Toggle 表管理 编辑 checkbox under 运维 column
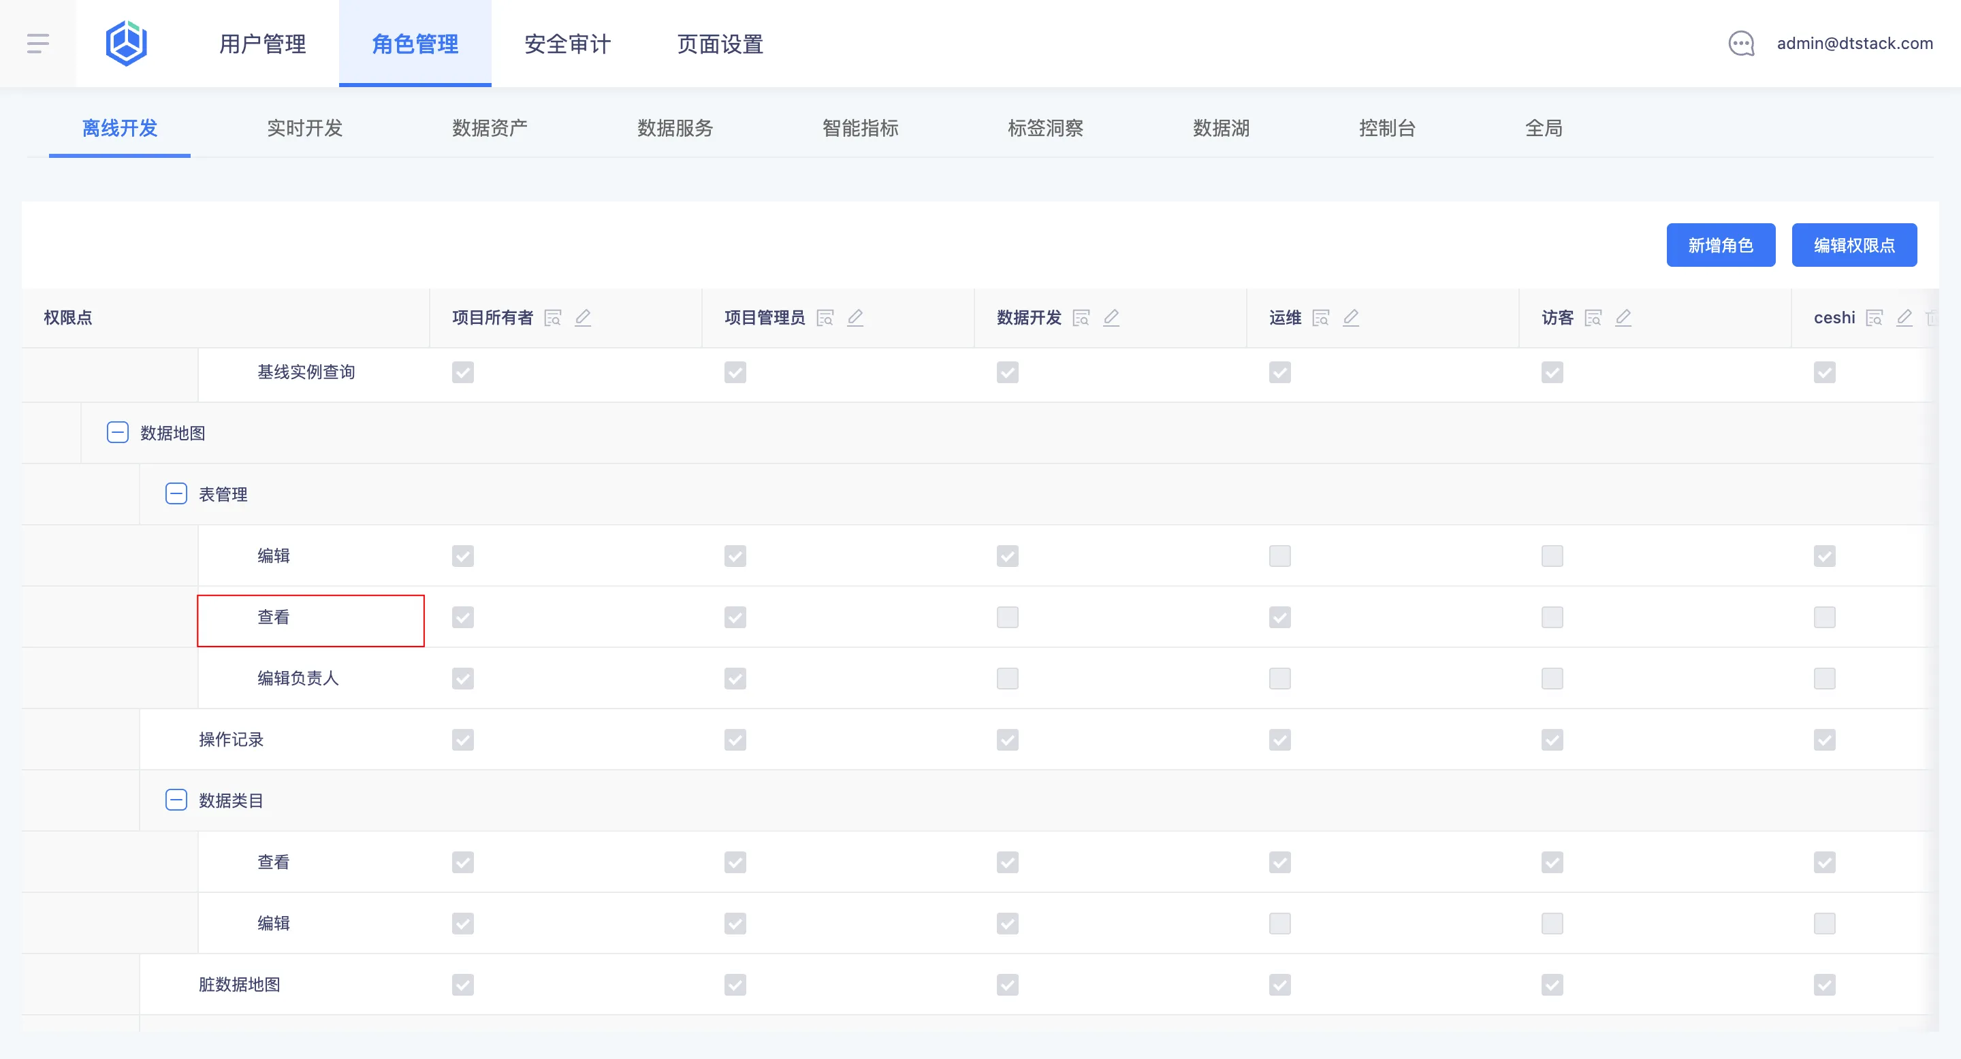 tap(1279, 556)
